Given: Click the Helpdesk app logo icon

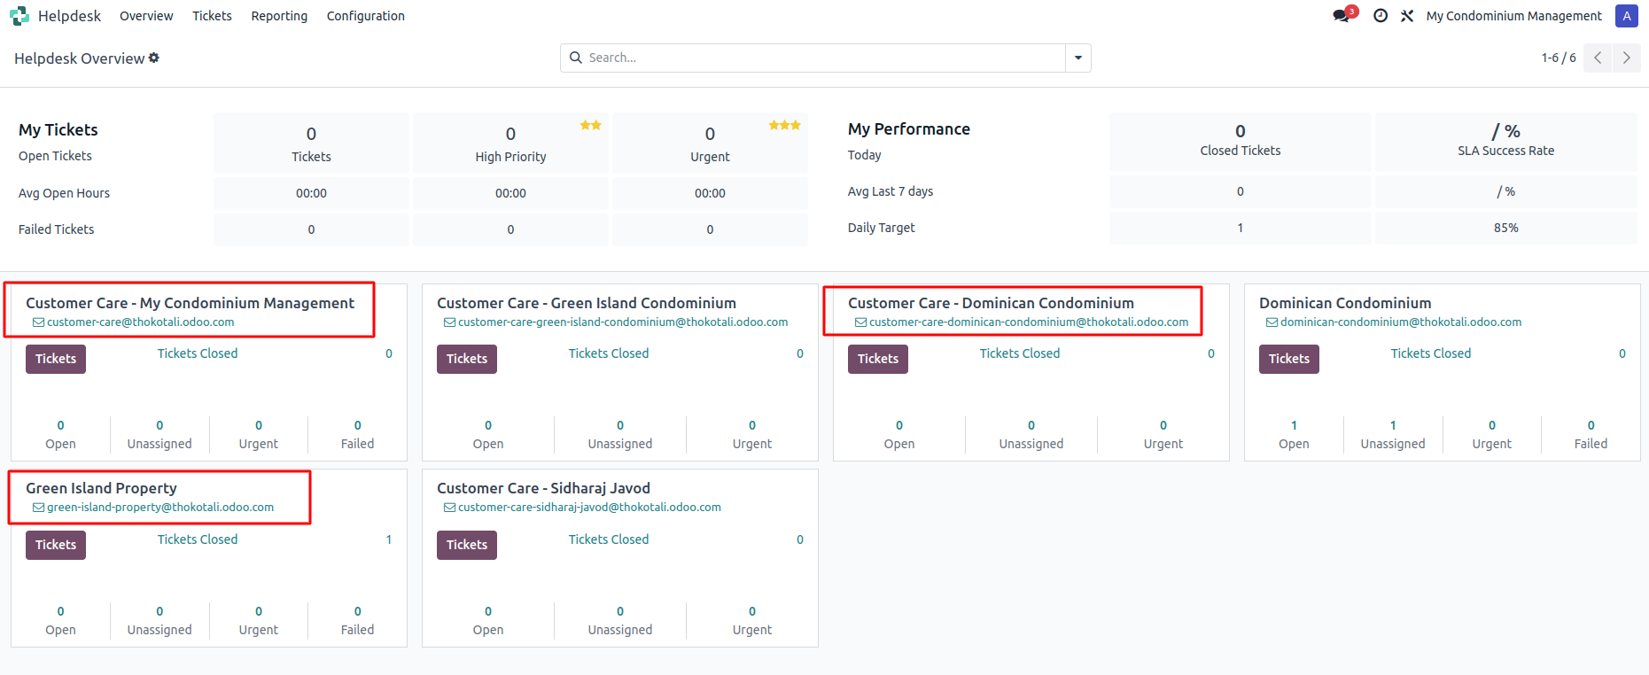Looking at the screenshot, I should pyautogui.click(x=19, y=16).
